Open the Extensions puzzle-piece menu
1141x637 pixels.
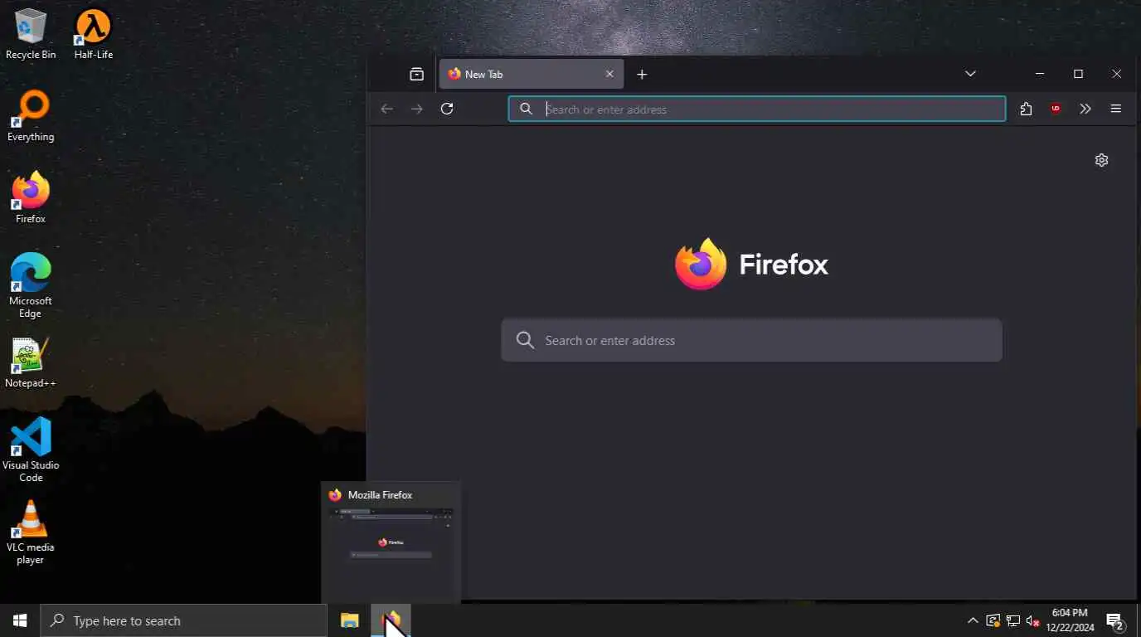pyautogui.click(x=1026, y=109)
